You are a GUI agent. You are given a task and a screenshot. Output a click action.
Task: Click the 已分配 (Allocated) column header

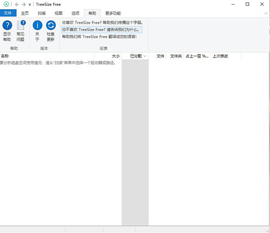[x=135, y=56]
